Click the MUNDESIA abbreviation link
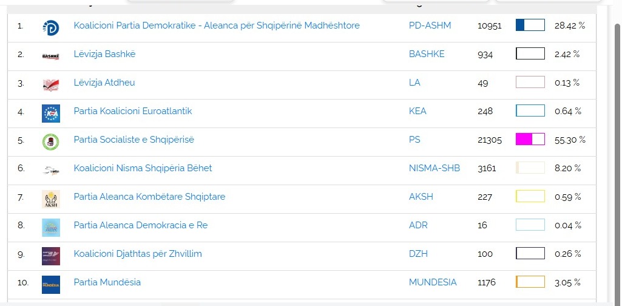The width and height of the screenshot is (622, 306). (433, 282)
